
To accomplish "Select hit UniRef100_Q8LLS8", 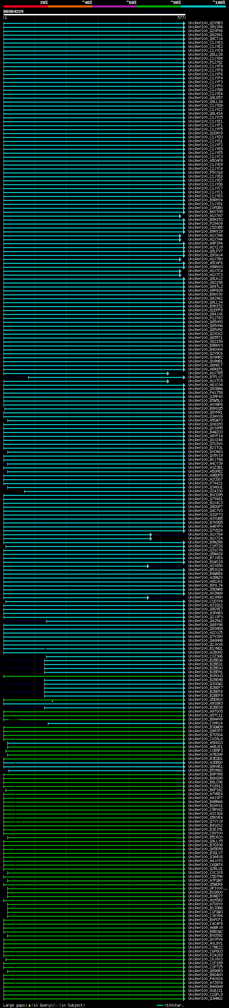I will [205, 54].
